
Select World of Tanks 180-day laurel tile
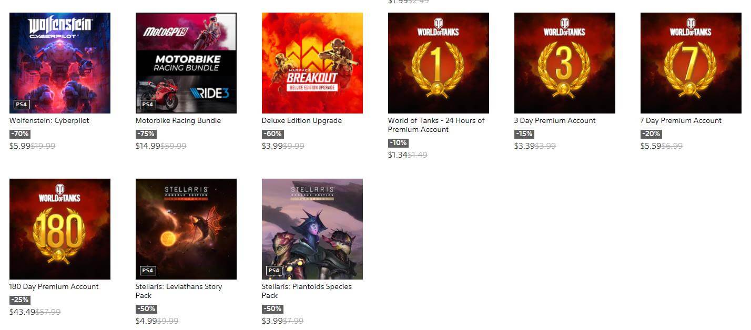(60, 229)
